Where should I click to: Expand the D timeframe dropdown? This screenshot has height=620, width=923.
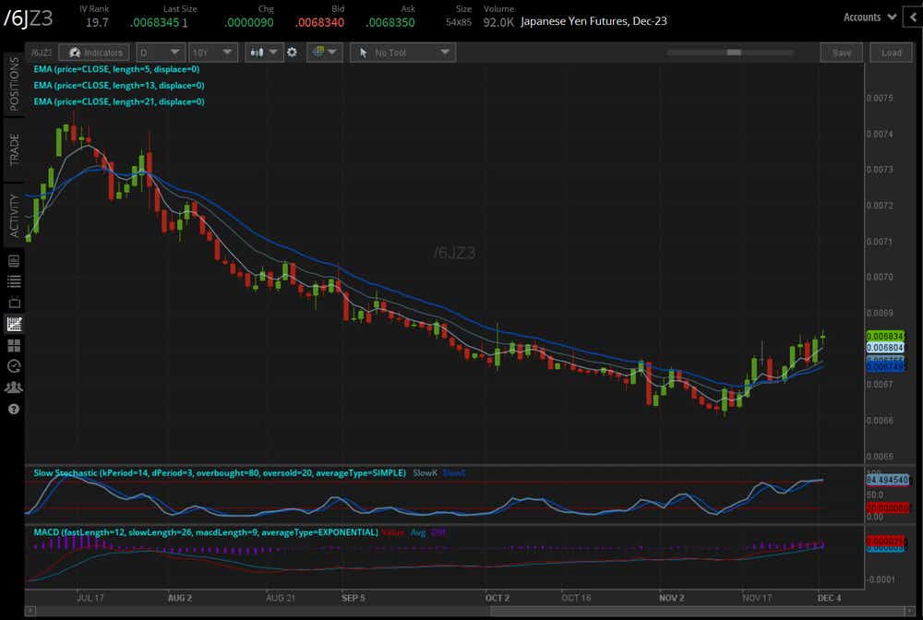pyautogui.click(x=160, y=53)
